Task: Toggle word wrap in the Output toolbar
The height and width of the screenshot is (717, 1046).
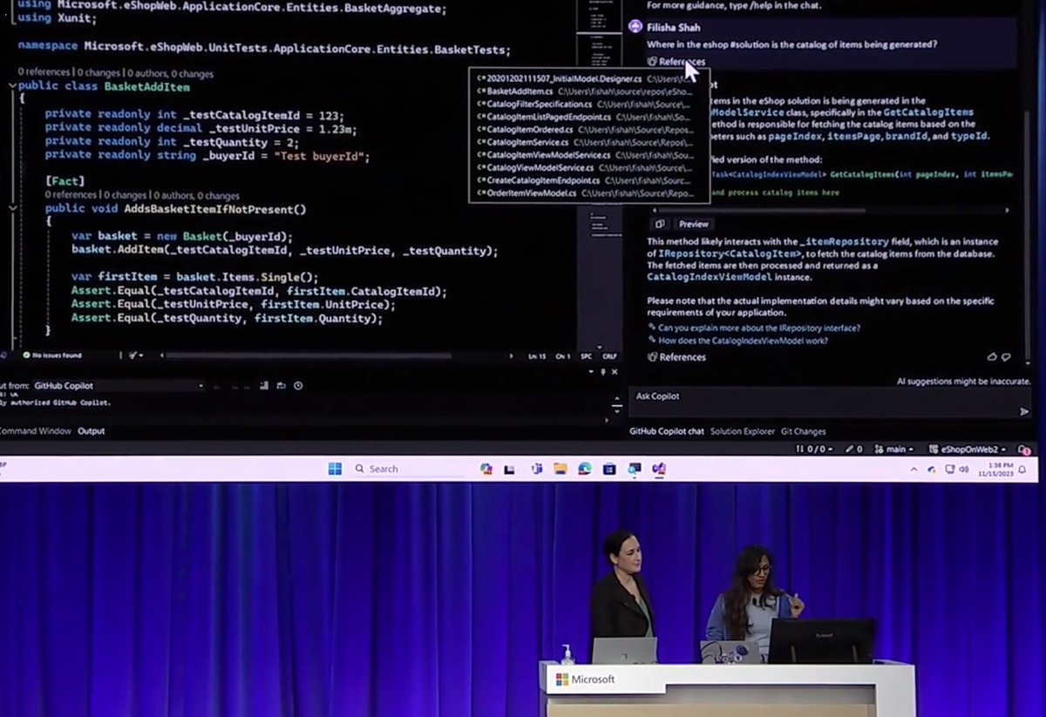Action: [282, 385]
